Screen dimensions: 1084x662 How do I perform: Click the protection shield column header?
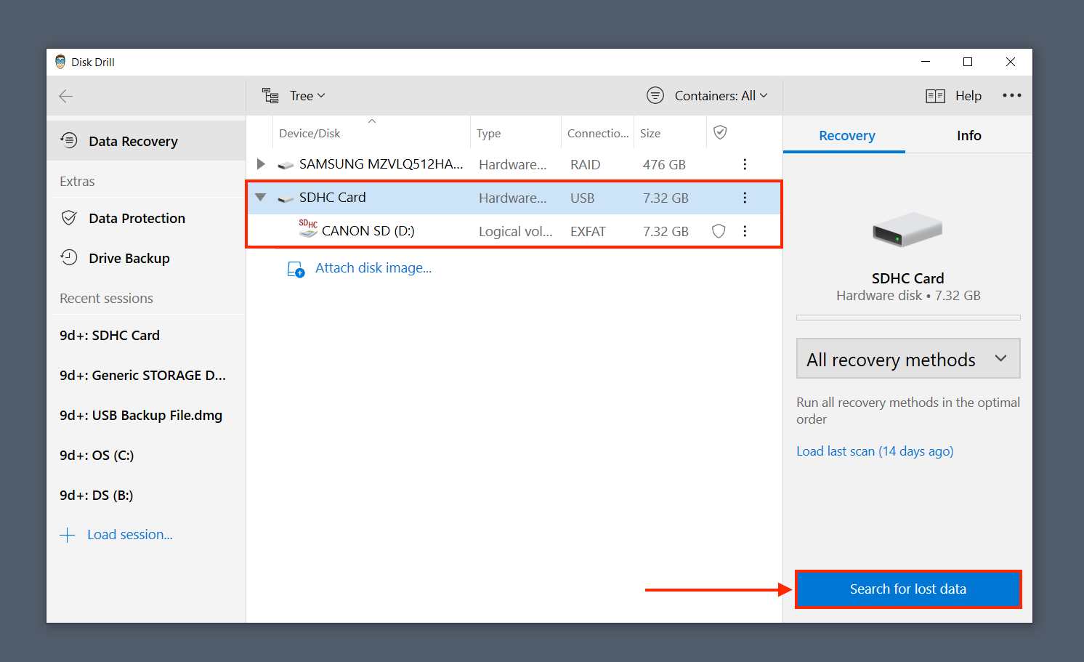(x=720, y=132)
